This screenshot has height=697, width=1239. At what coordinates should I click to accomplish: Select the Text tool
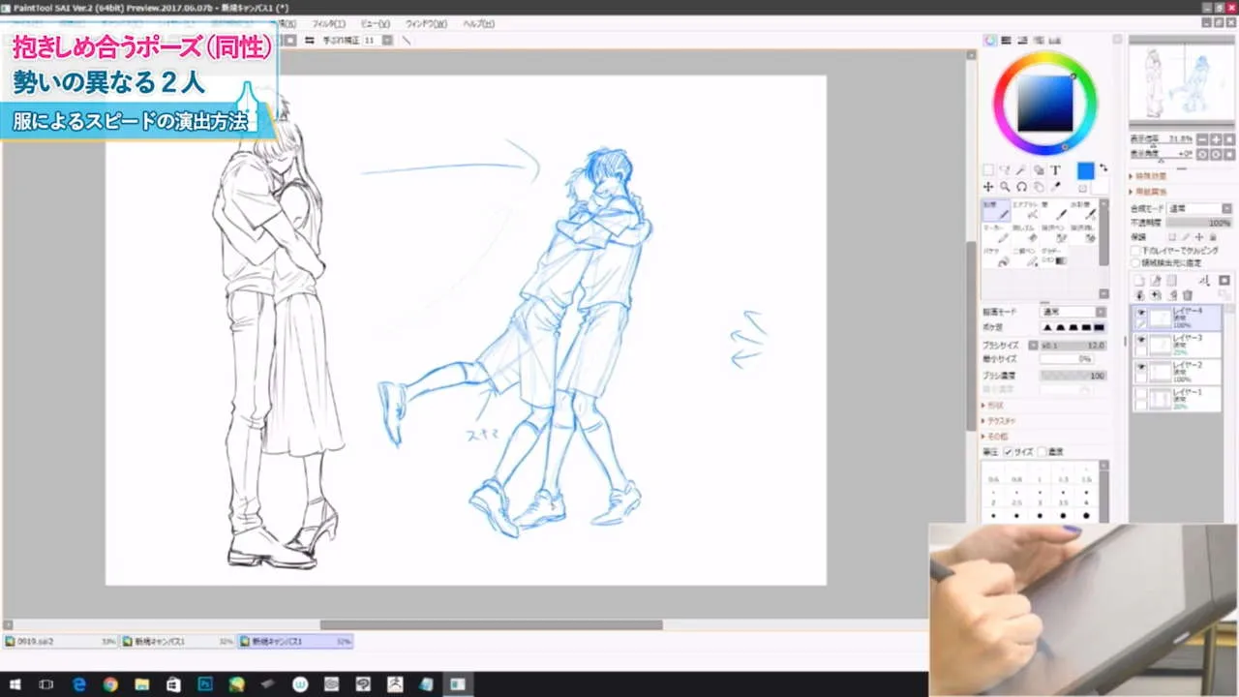(1056, 170)
